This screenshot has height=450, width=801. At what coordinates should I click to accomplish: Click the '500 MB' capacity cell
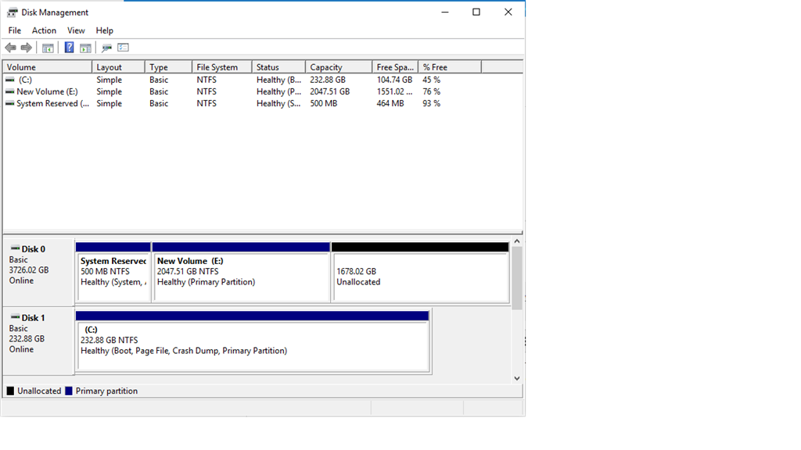(323, 103)
